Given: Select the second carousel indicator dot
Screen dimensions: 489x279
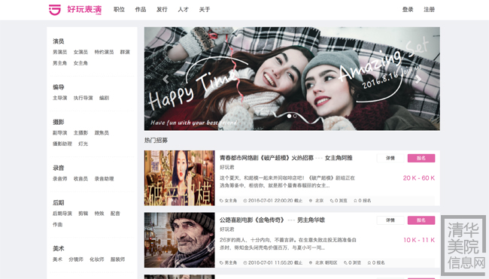Looking at the screenshot, I should (x=295, y=116).
